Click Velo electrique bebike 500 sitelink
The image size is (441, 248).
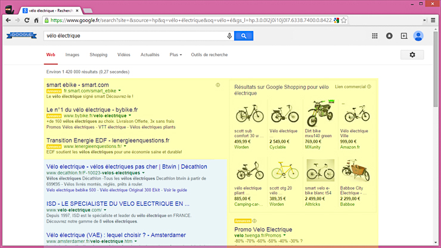tap(71, 190)
